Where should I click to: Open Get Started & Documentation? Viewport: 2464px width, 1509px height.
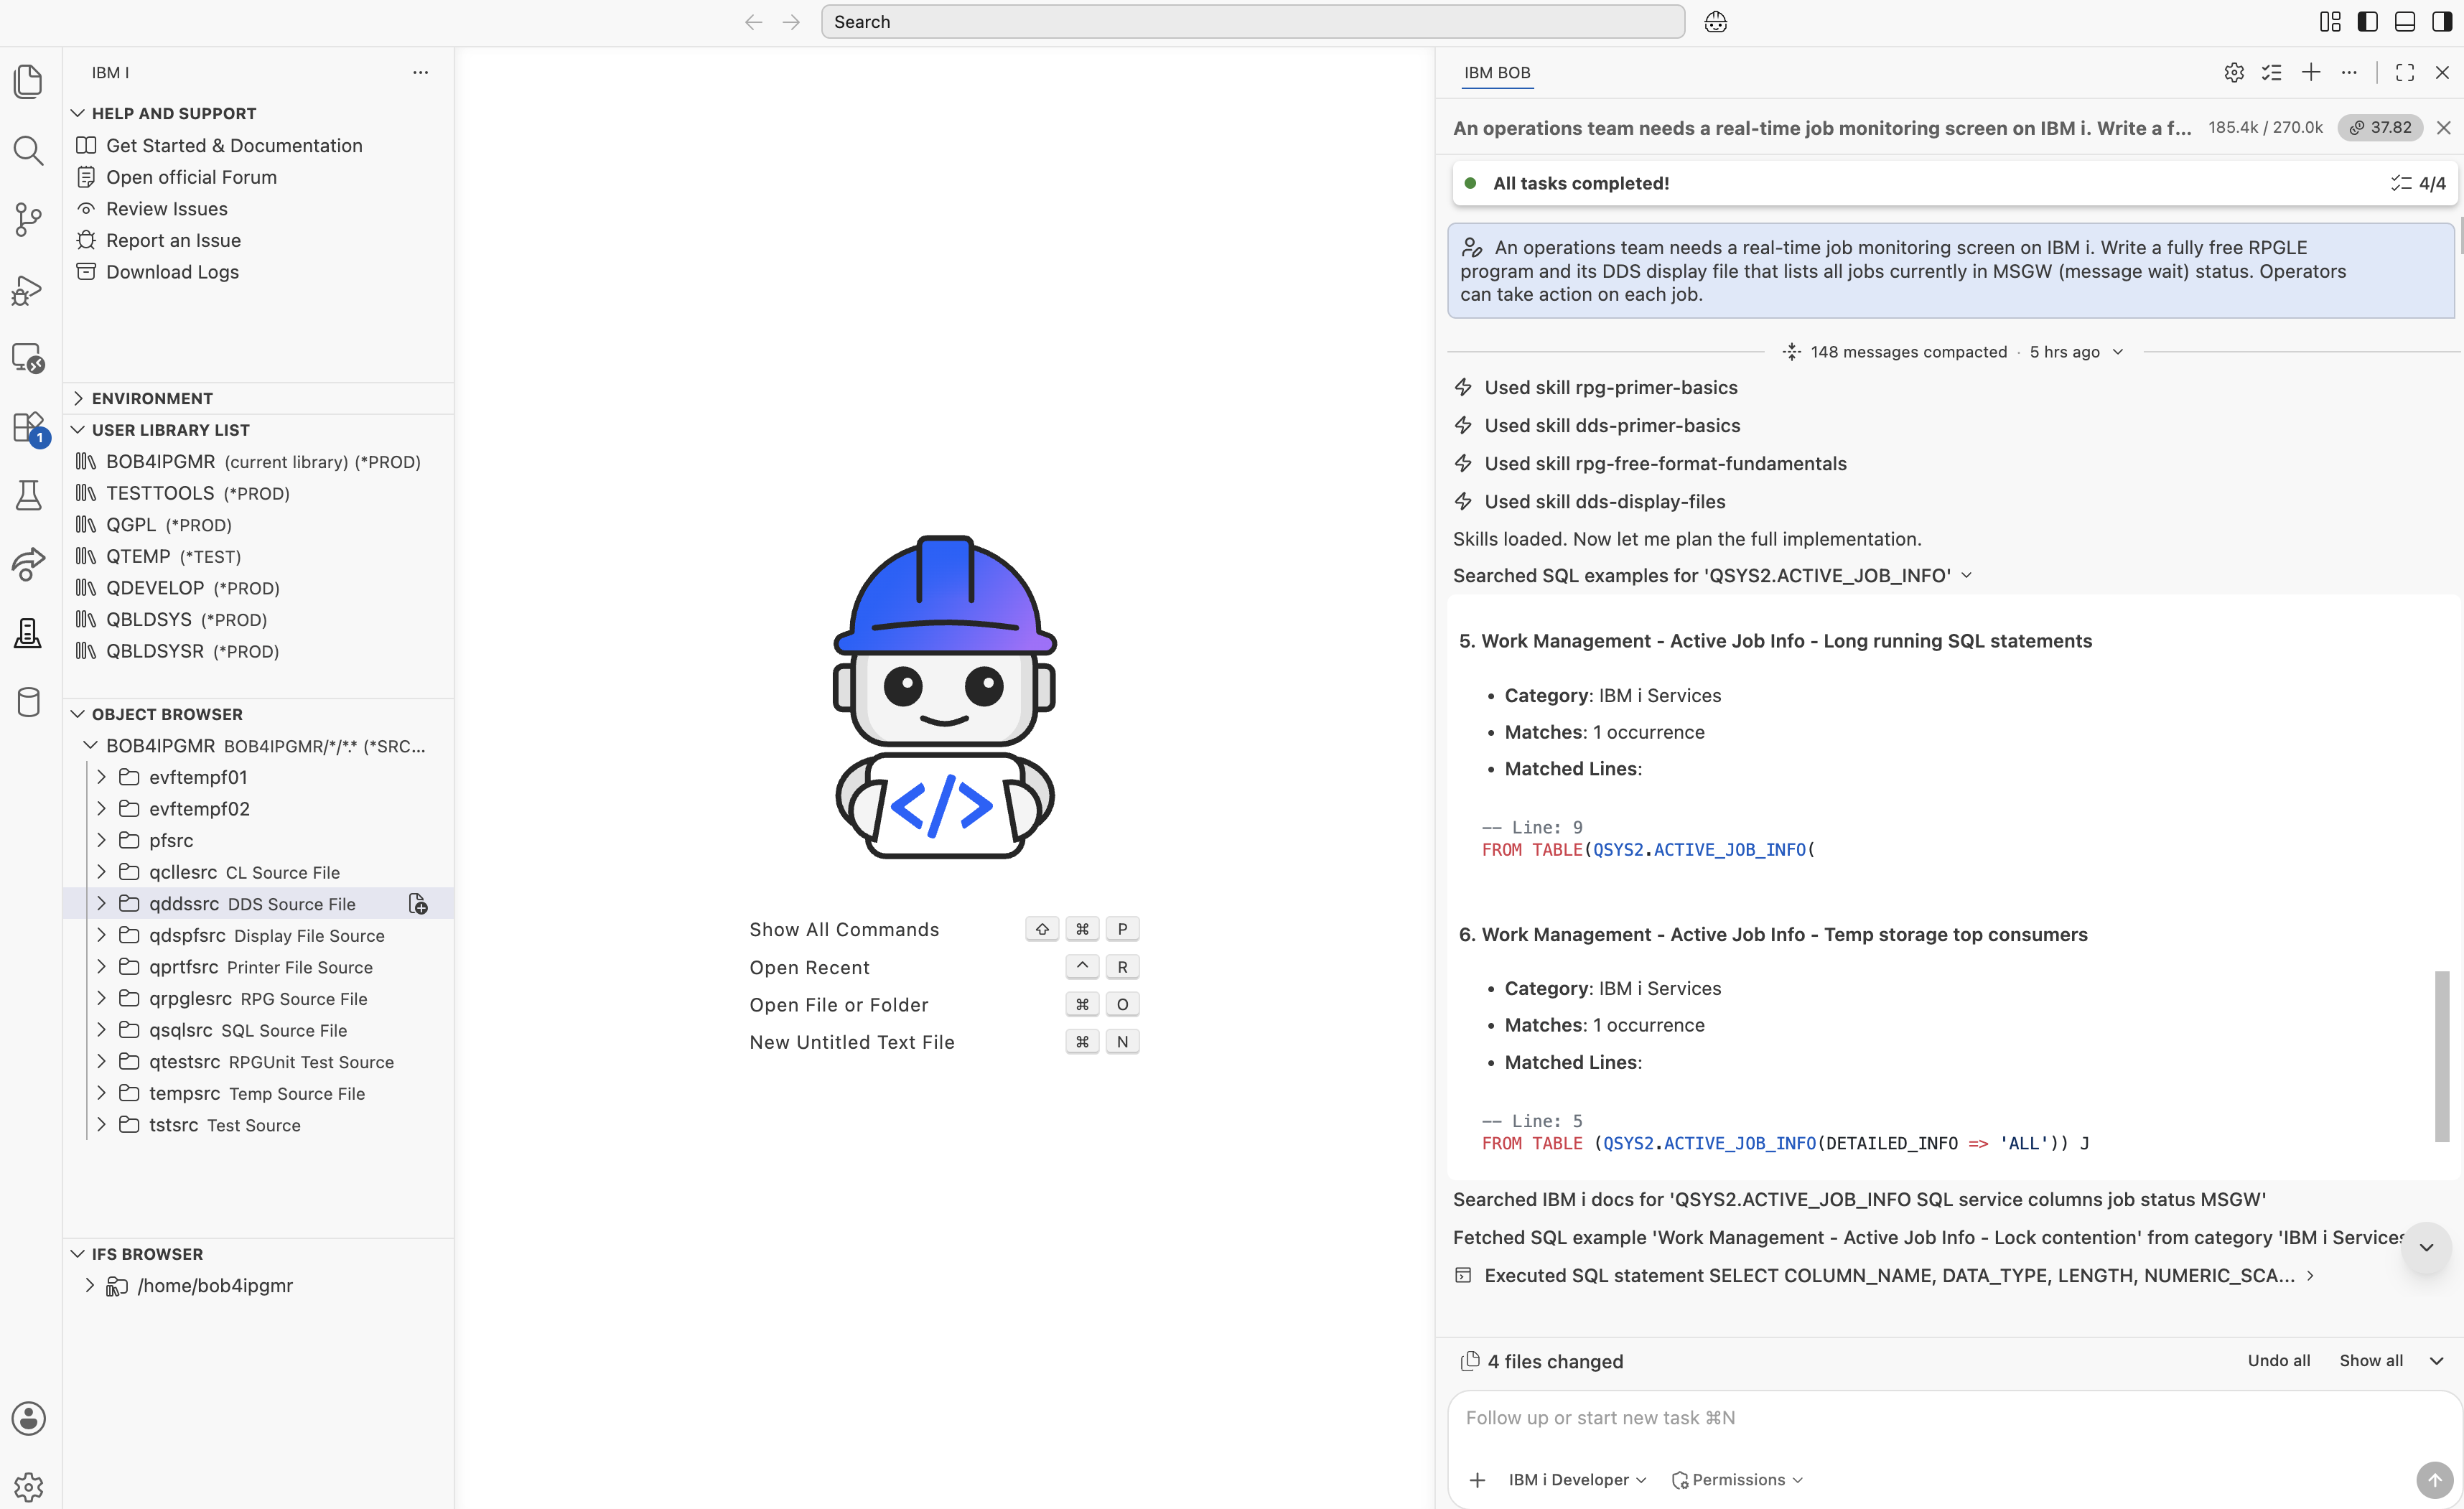tap(234, 145)
